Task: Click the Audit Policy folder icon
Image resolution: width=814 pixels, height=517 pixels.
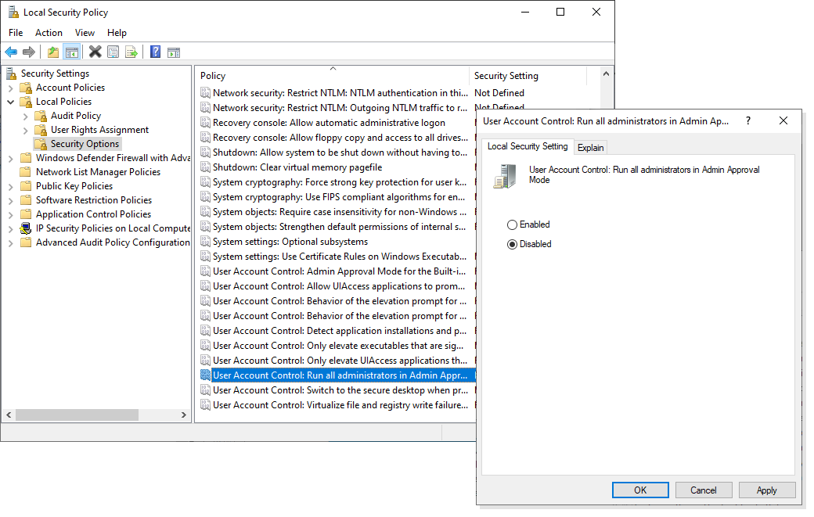Action: click(x=41, y=116)
